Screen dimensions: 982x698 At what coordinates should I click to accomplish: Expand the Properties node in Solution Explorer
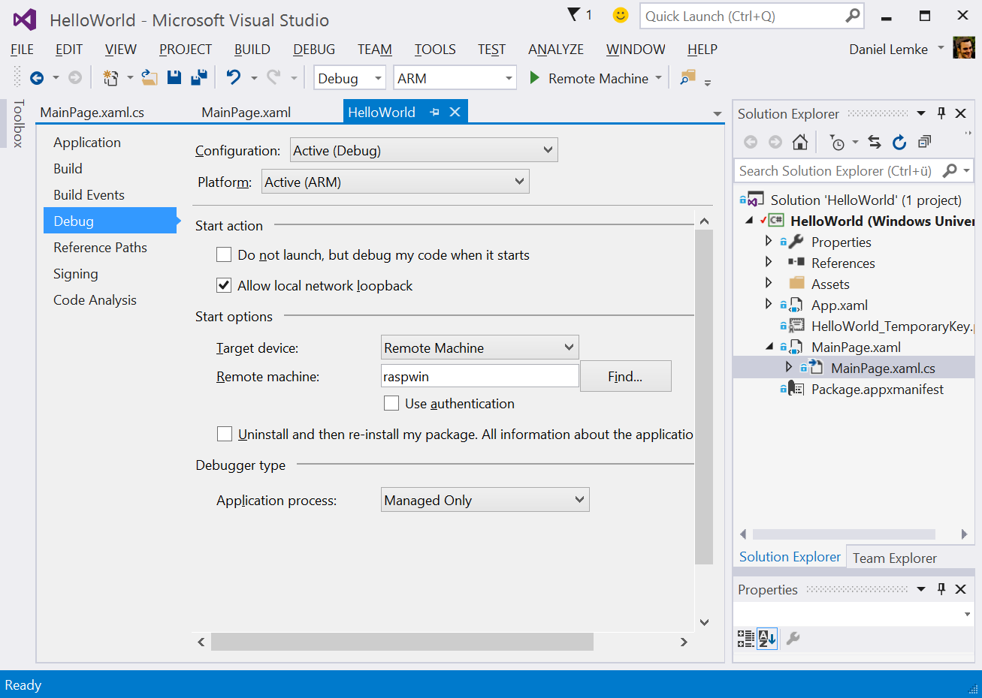tap(769, 241)
